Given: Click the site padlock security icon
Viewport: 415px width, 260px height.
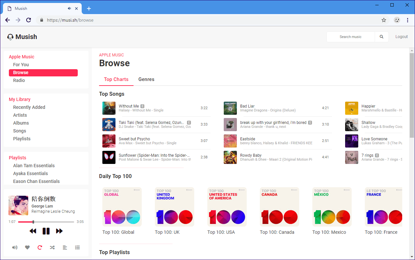Looking at the screenshot, I should click(x=41, y=20).
